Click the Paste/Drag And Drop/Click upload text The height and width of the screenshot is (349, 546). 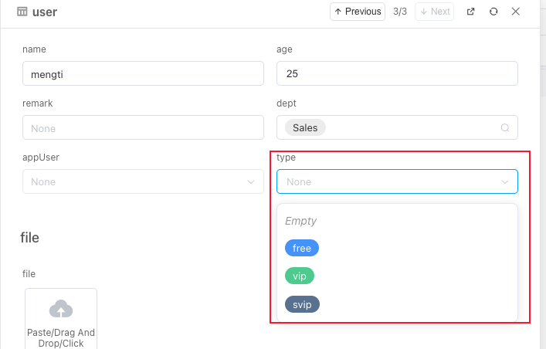coord(61,337)
